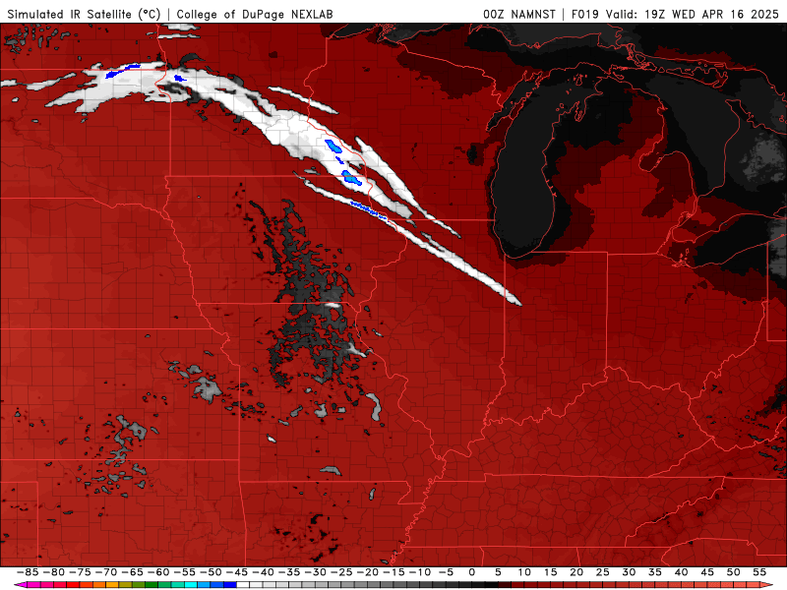
Task: Click the -85 label on the color scale
Action: (28, 572)
